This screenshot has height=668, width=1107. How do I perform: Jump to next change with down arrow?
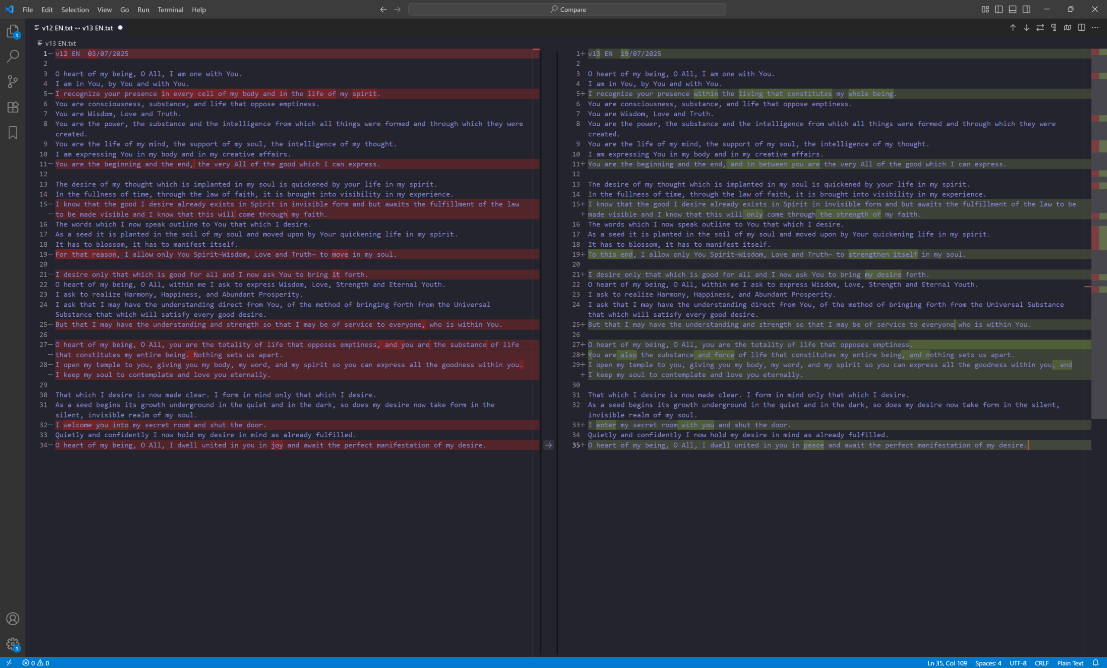(1027, 28)
